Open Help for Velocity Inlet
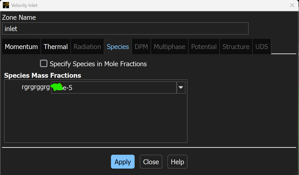 177,162
